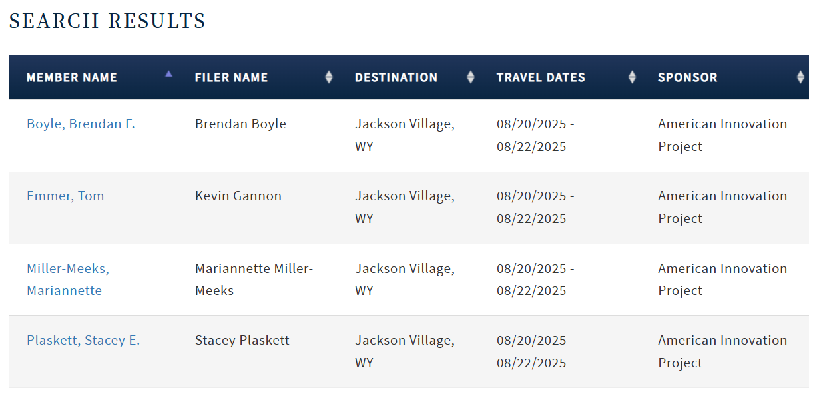Click the Sponsor sort arrows icon
The height and width of the screenshot is (400, 819).
point(800,77)
